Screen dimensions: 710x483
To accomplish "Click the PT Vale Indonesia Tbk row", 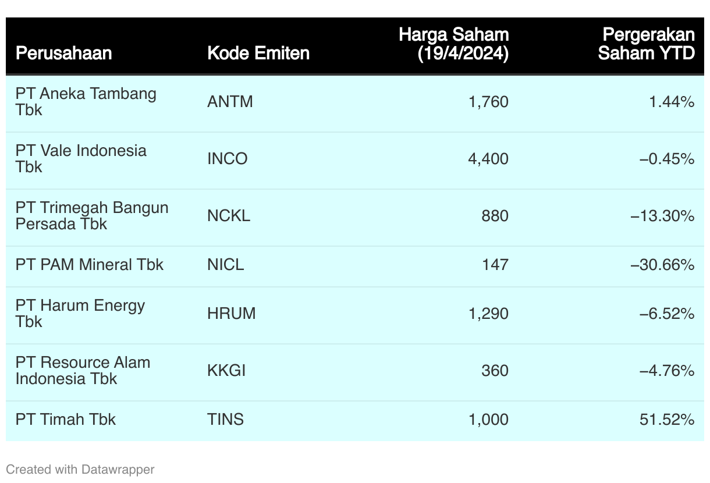I will [x=355, y=159].
